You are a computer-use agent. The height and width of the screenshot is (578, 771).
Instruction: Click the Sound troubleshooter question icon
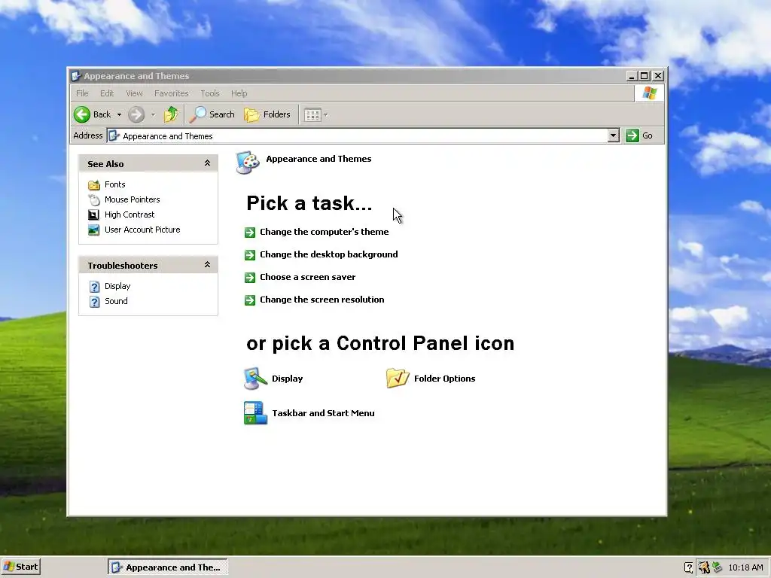(x=94, y=302)
